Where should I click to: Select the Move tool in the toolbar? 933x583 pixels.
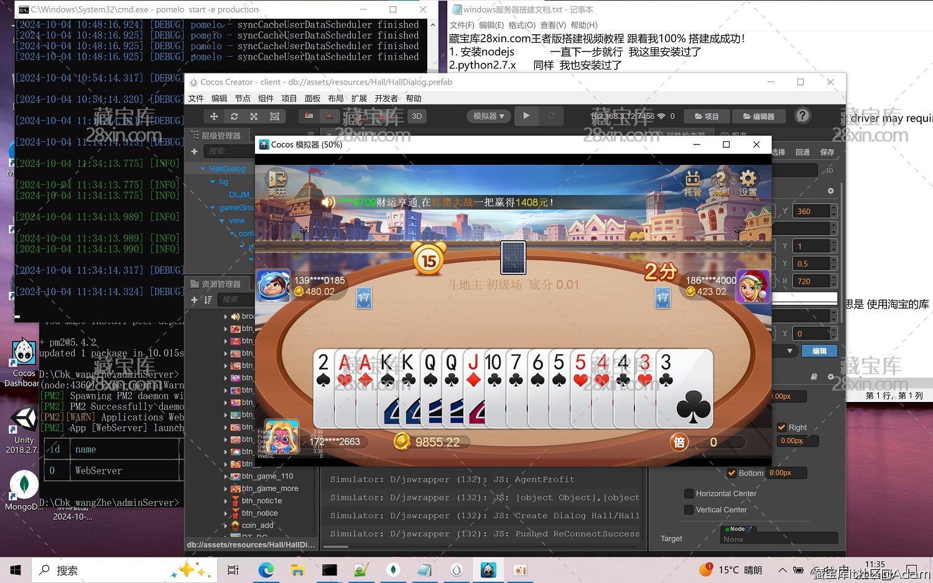click(x=213, y=116)
